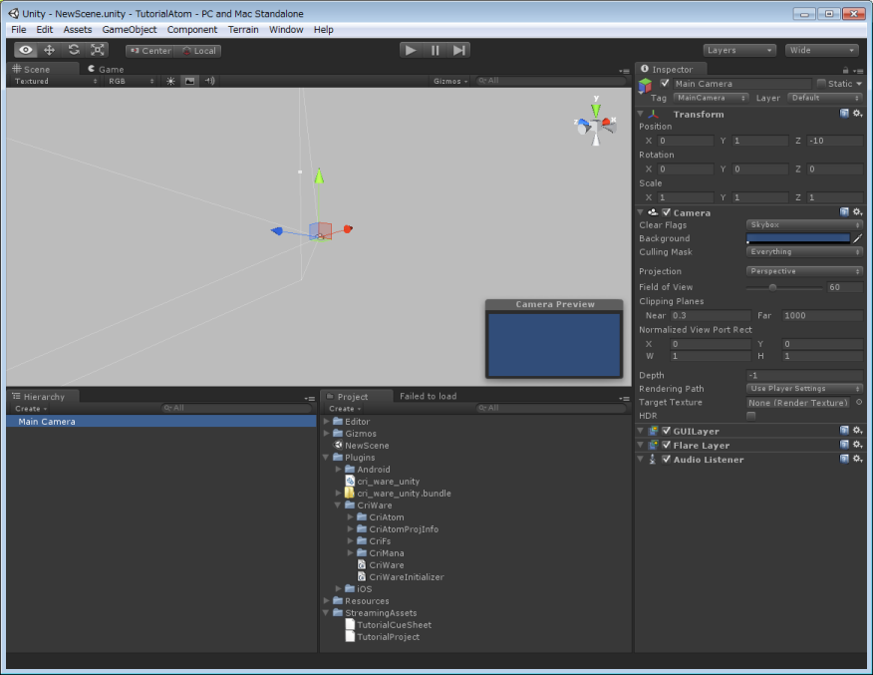The width and height of the screenshot is (873, 675).
Task: Collapse the Plugins folder
Action: point(326,458)
